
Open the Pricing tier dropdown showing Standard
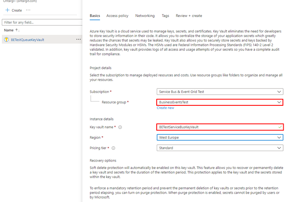pos(220,148)
